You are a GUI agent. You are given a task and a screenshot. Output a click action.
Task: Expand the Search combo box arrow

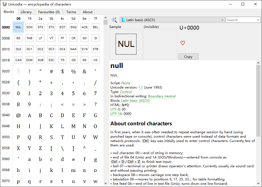pyautogui.click(x=258, y=20)
